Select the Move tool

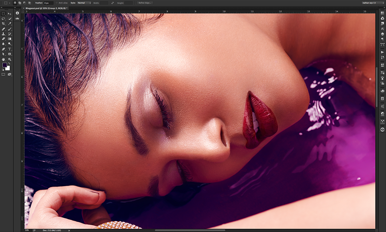(x=10, y=14)
